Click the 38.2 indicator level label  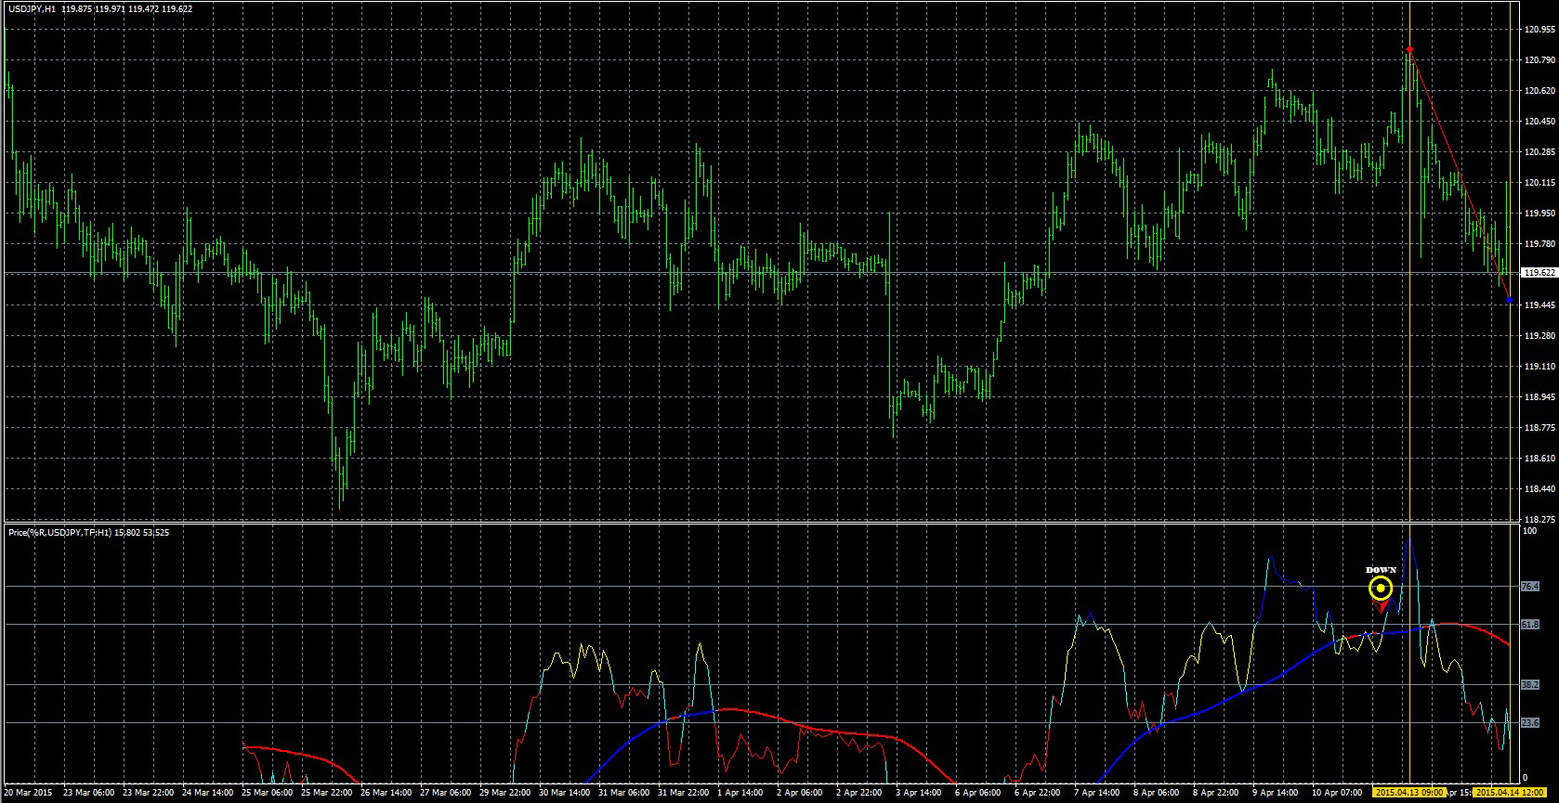pyautogui.click(x=1530, y=685)
